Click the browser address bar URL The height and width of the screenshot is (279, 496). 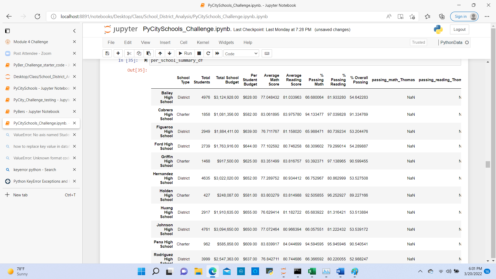click(164, 17)
